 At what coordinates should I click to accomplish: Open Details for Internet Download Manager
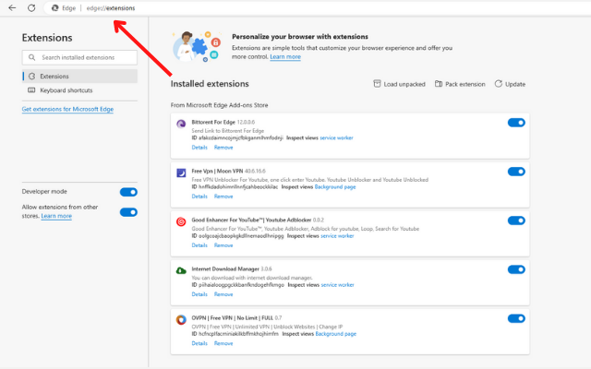tap(199, 294)
